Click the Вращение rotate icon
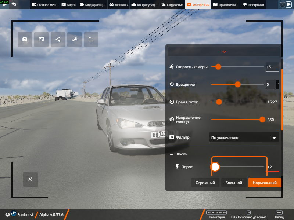 (172, 84)
